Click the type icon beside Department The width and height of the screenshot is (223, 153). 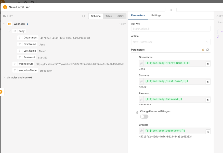click(x=20, y=38)
